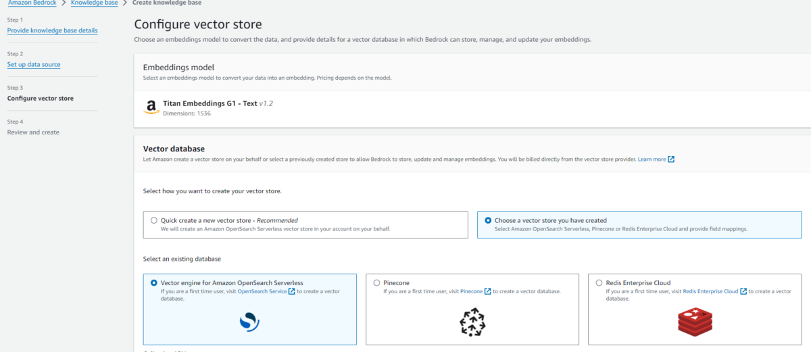Click 'Select how you want to create' label
This screenshot has height=352, width=811.
tap(212, 191)
